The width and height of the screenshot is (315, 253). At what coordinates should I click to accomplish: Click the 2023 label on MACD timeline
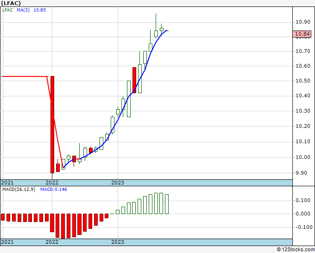pyautogui.click(x=118, y=242)
